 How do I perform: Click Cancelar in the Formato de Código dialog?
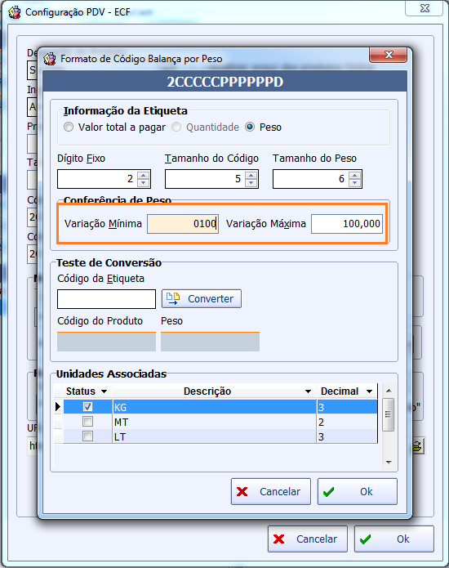pyautogui.click(x=271, y=491)
